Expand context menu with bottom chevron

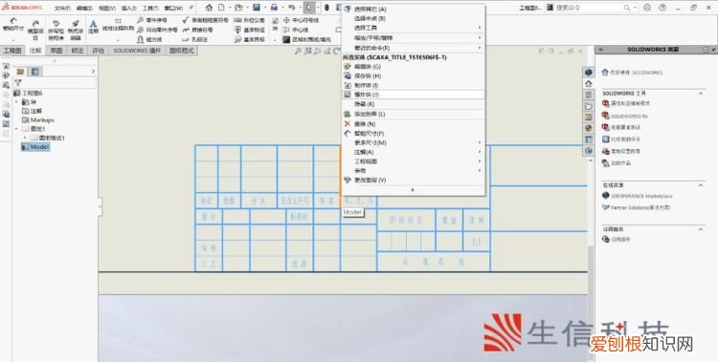[413, 189]
